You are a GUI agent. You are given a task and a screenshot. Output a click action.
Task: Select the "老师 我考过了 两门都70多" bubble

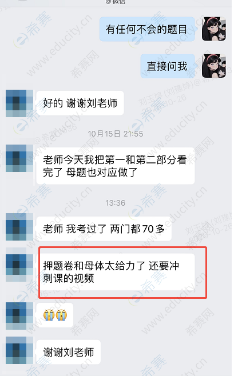point(104,229)
